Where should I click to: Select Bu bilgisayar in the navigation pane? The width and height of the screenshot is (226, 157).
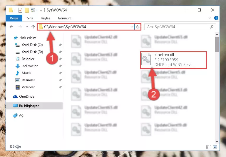coord(34,106)
